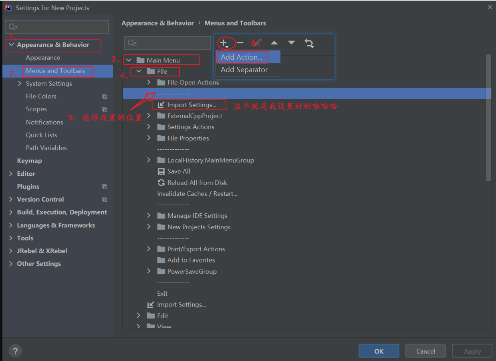Click the Edit Icon pencil button

tap(258, 43)
